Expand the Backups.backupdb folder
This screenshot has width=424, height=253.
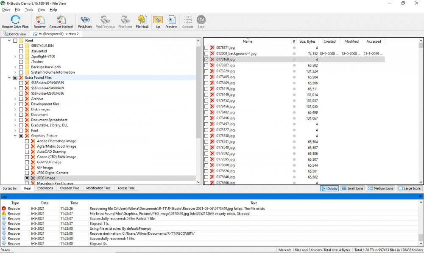coord(15,67)
